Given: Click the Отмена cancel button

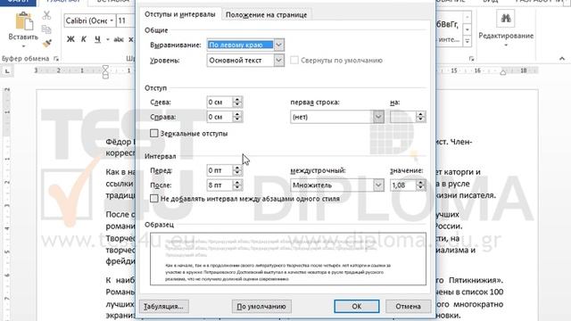Looking at the screenshot, I should [x=409, y=307].
